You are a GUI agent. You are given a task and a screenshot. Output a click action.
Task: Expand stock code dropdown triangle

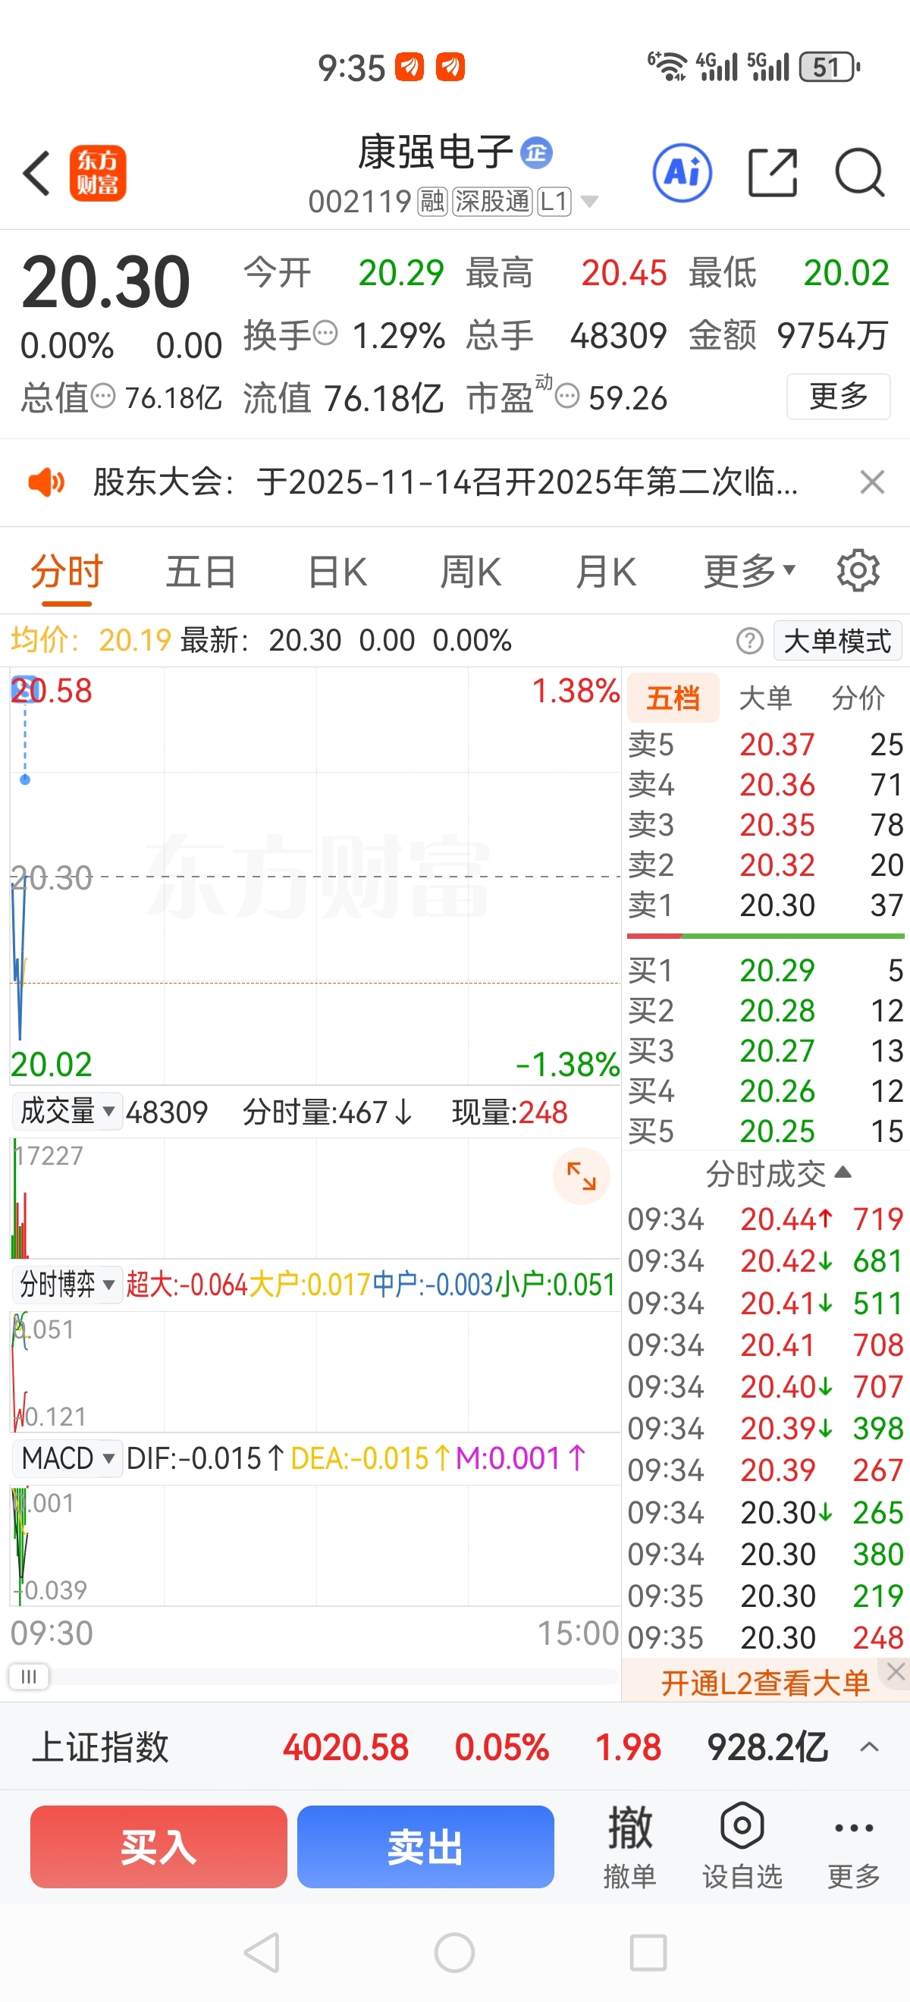click(x=590, y=202)
